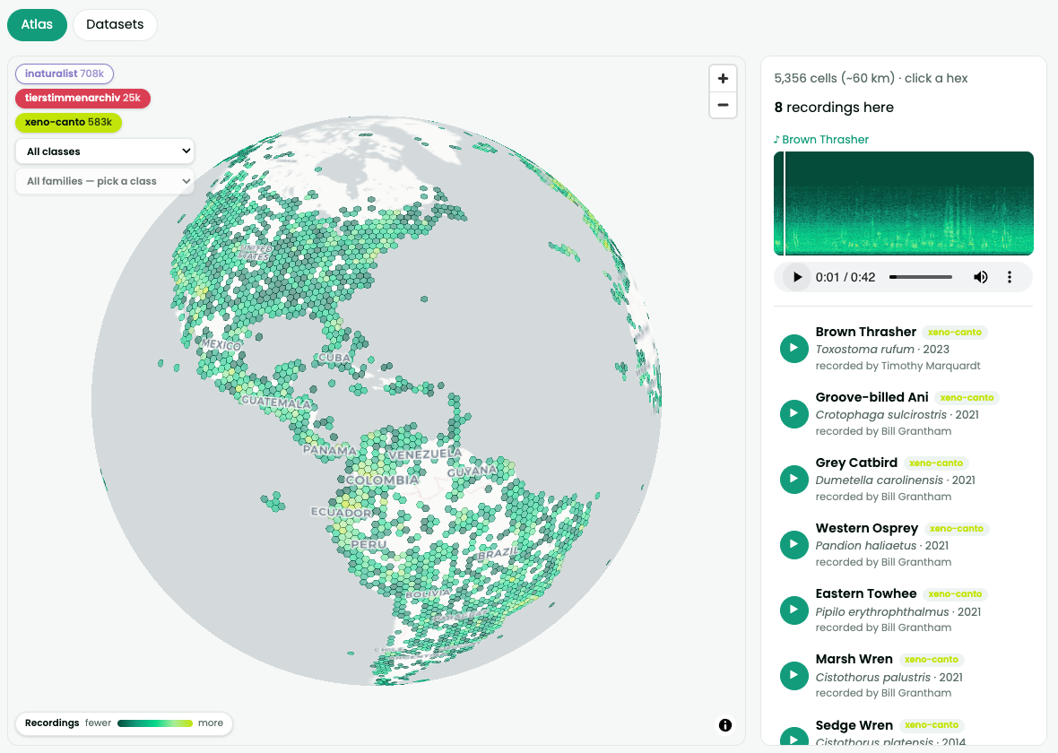
Task: Click the Dumetella carolinensis scientific name
Action: point(880,480)
